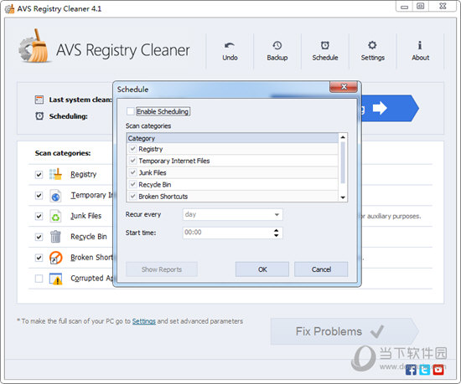Click the Facebook icon at bottom
This screenshot has width=461, height=384.
point(411,370)
